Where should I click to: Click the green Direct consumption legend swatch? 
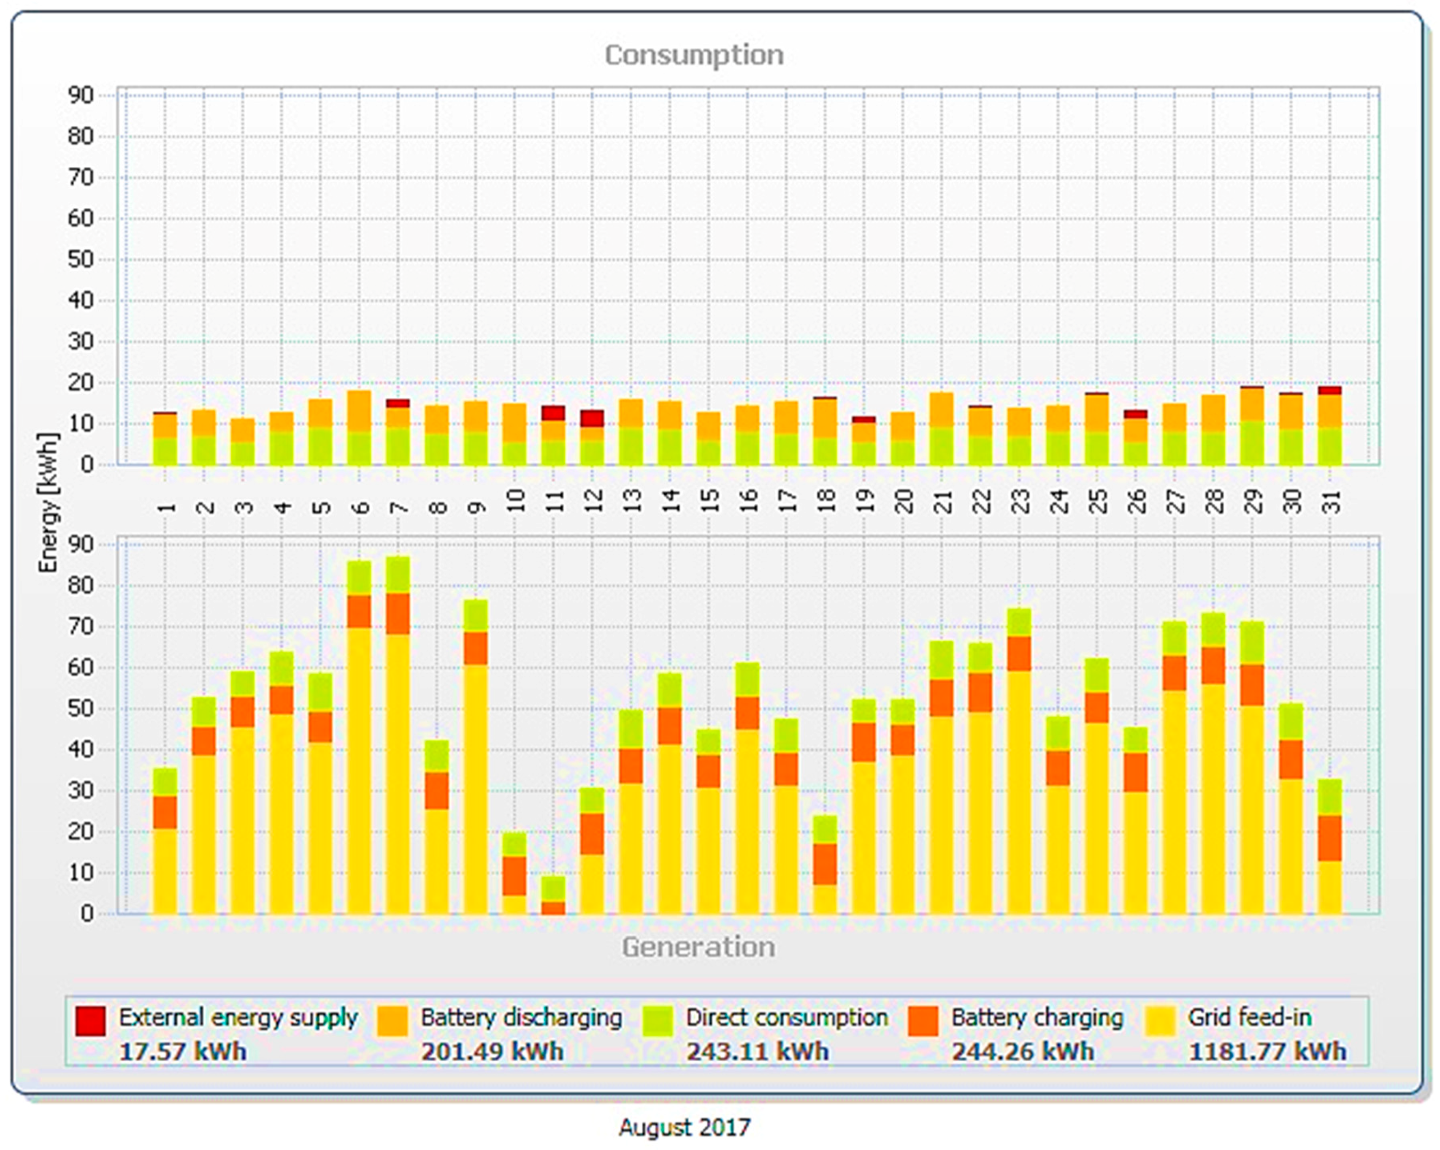pyautogui.click(x=657, y=1020)
